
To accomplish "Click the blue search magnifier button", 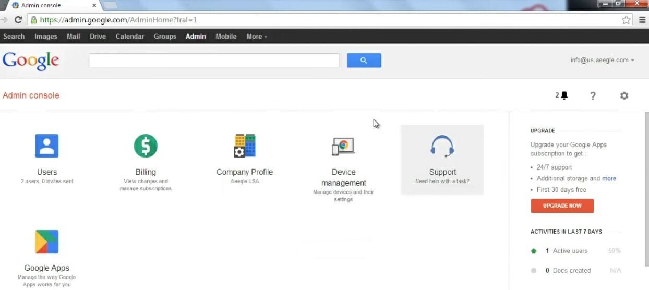I will click(364, 61).
